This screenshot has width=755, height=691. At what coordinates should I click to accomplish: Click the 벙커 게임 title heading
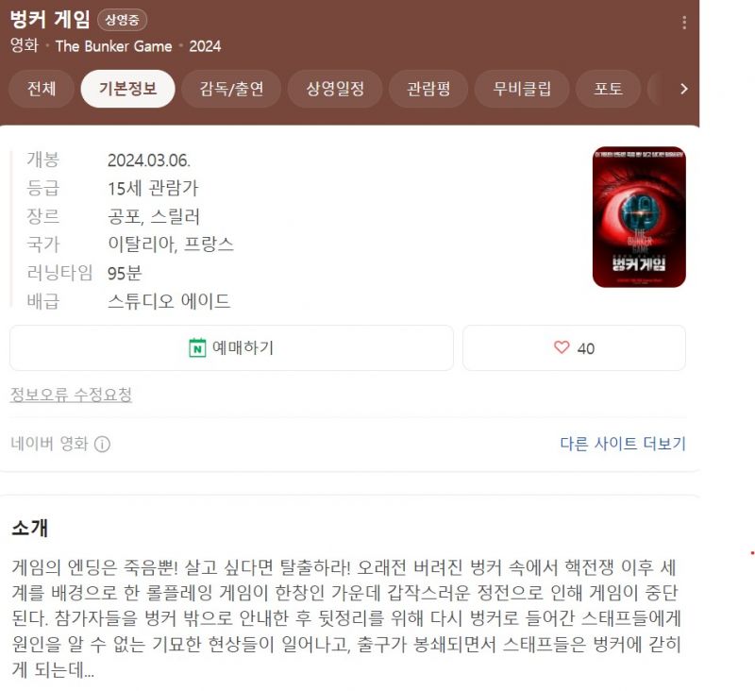(50, 19)
